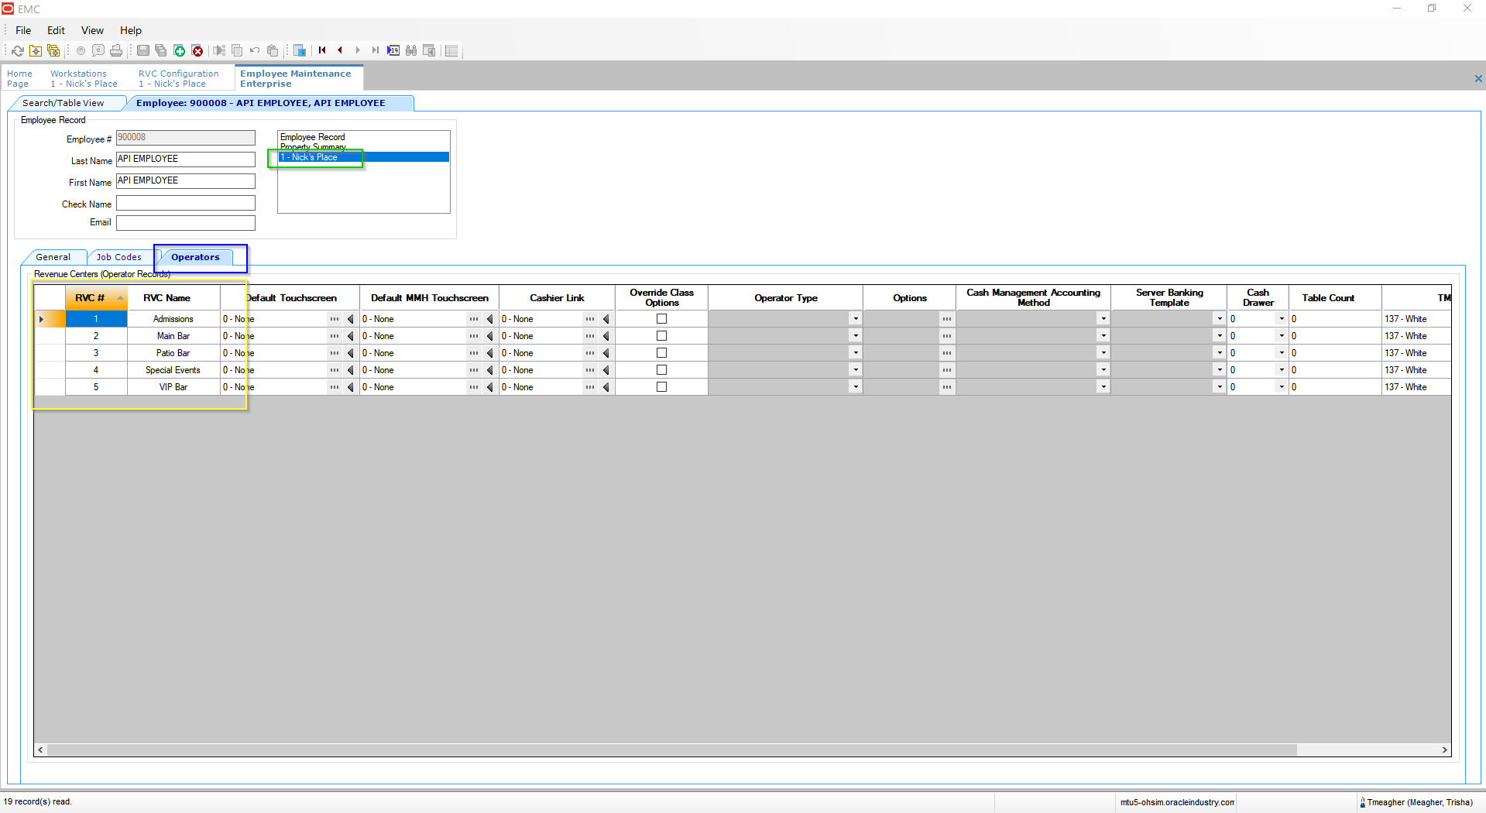Click the Paste icon in the toolbar
This screenshot has width=1486, height=813.
click(272, 50)
